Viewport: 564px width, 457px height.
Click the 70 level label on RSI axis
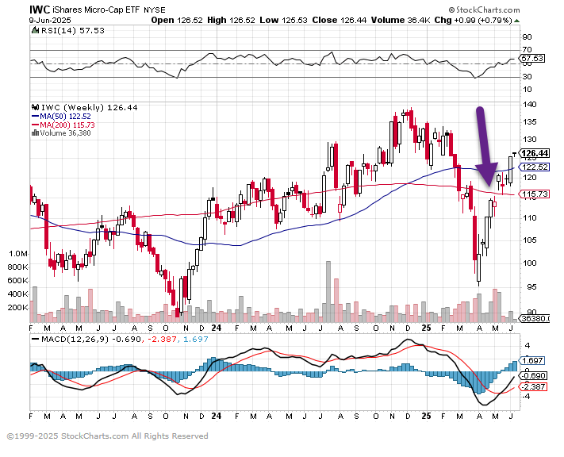pyautogui.click(x=527, y=50)
